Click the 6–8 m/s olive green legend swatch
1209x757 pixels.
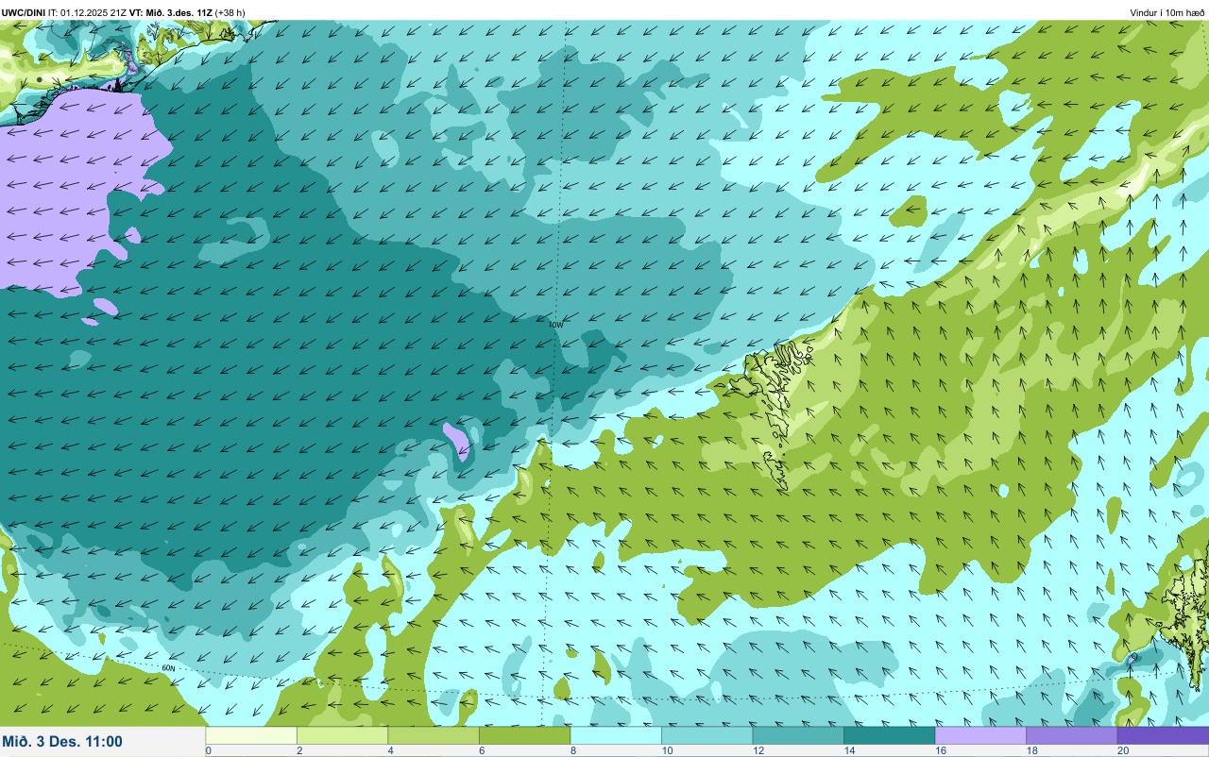(x=524, y=735)
